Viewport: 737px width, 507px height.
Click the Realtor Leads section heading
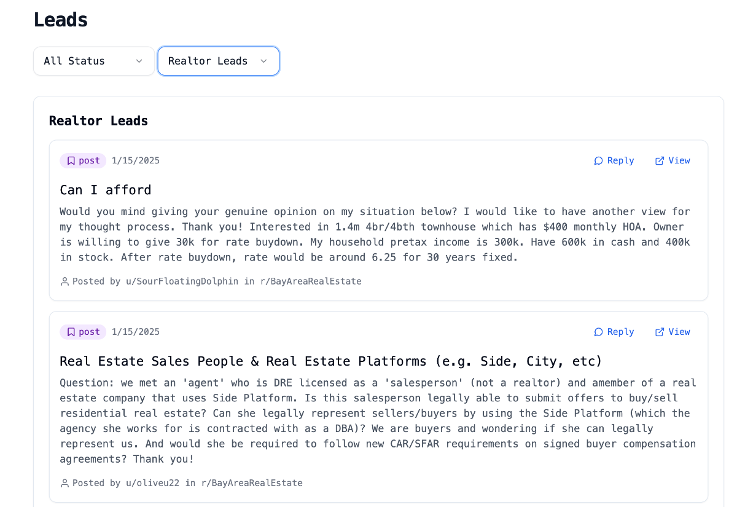98,120
